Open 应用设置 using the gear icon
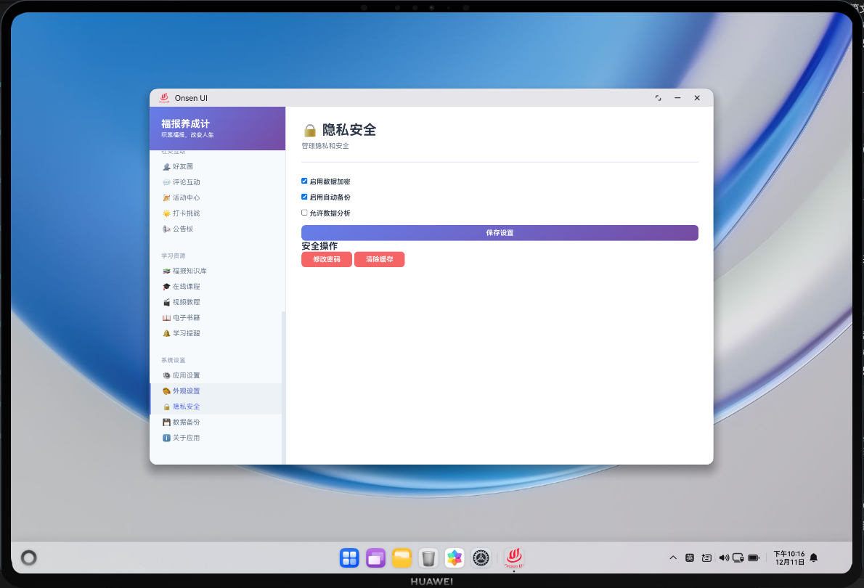 tap(166, 375)
